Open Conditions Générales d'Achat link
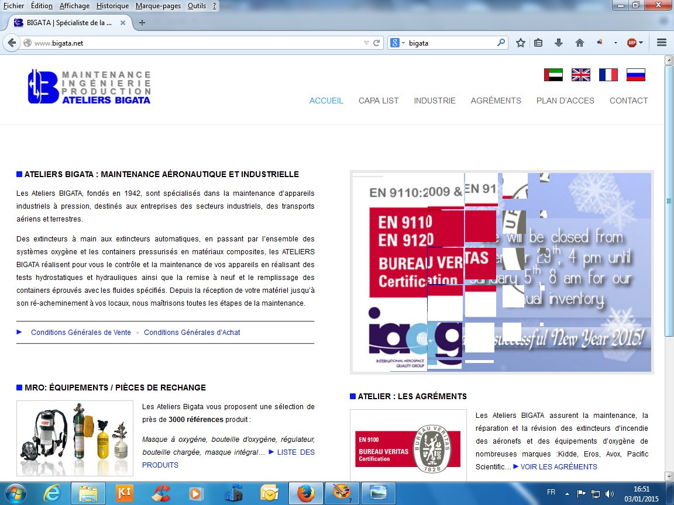 pyautogui.click(x=192, y=333)
